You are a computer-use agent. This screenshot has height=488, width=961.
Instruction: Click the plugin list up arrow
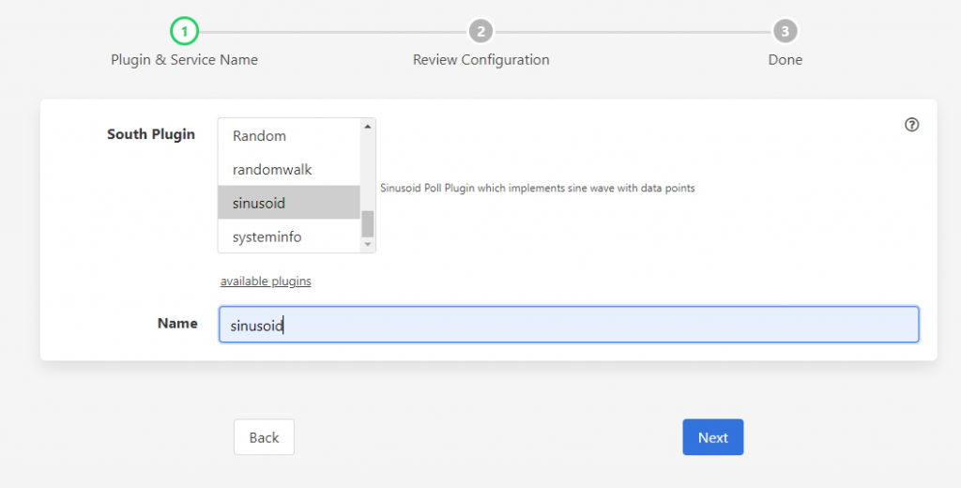click(x=367, y=127)
